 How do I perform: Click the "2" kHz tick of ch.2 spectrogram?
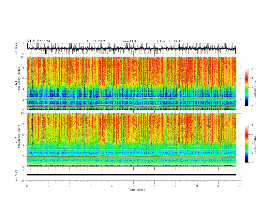click(x=24, y=156)
